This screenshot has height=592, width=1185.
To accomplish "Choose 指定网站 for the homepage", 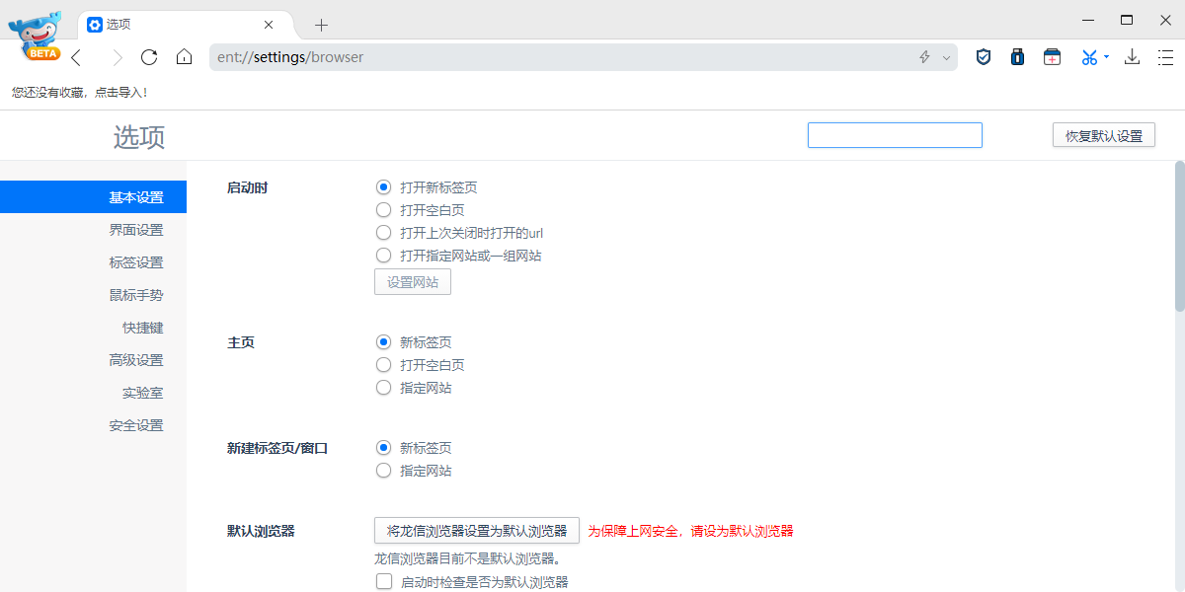I will (383, 387).
